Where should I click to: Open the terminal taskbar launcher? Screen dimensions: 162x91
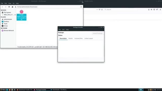15,90
